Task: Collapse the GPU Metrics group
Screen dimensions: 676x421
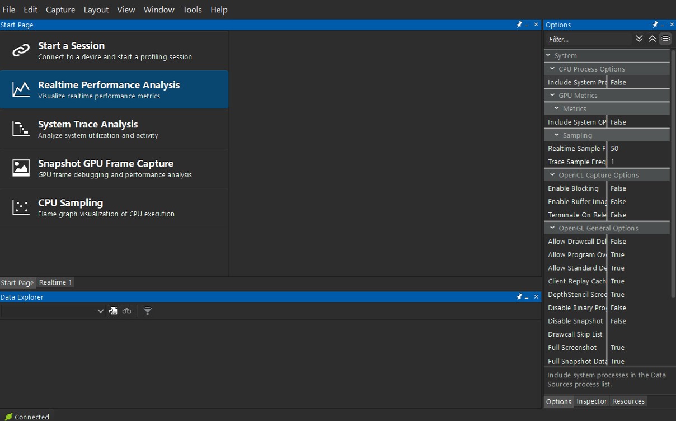Action: click(x=553, y=95)
